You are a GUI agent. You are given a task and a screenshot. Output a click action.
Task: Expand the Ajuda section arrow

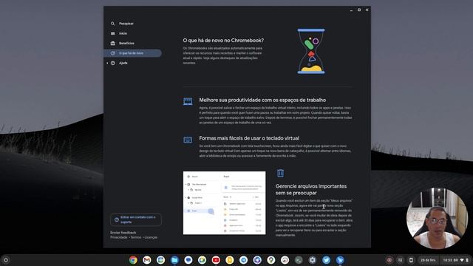[107, 63]
